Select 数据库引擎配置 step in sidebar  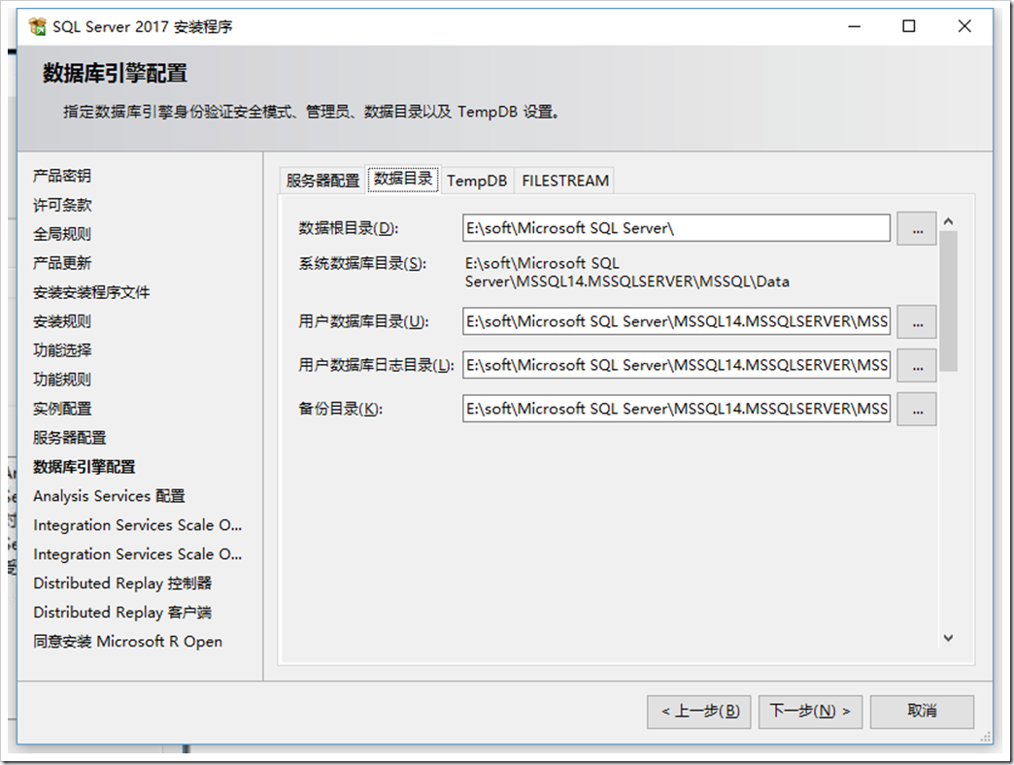pyautogui.click(x=84, y=467)
